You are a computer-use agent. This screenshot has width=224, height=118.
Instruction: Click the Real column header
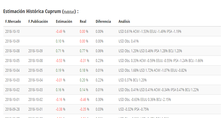[83, 22]
